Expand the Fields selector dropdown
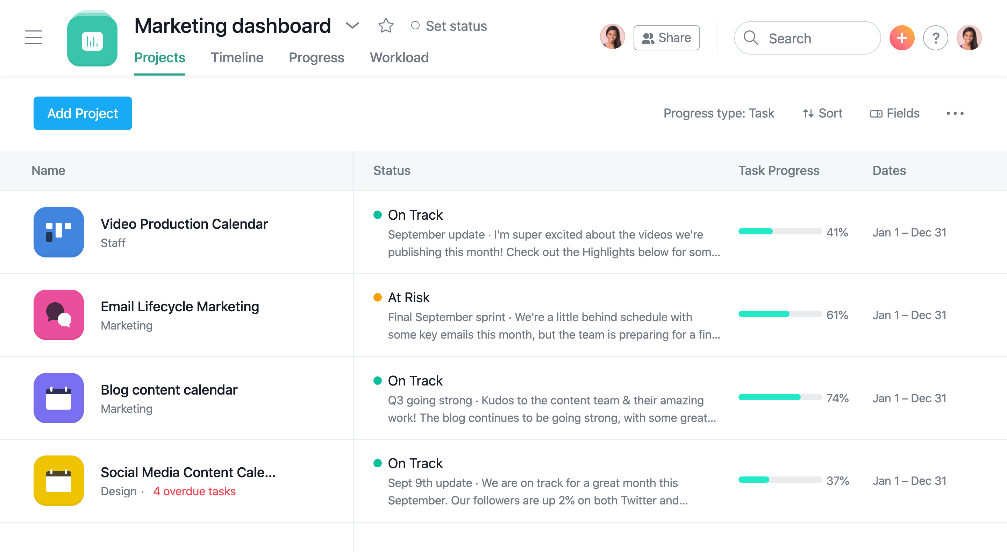The height and width of the screenshot is (552, 1007). coord(895,113)
